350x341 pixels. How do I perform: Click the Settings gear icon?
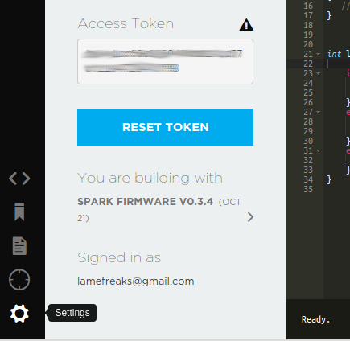[19, 314]
